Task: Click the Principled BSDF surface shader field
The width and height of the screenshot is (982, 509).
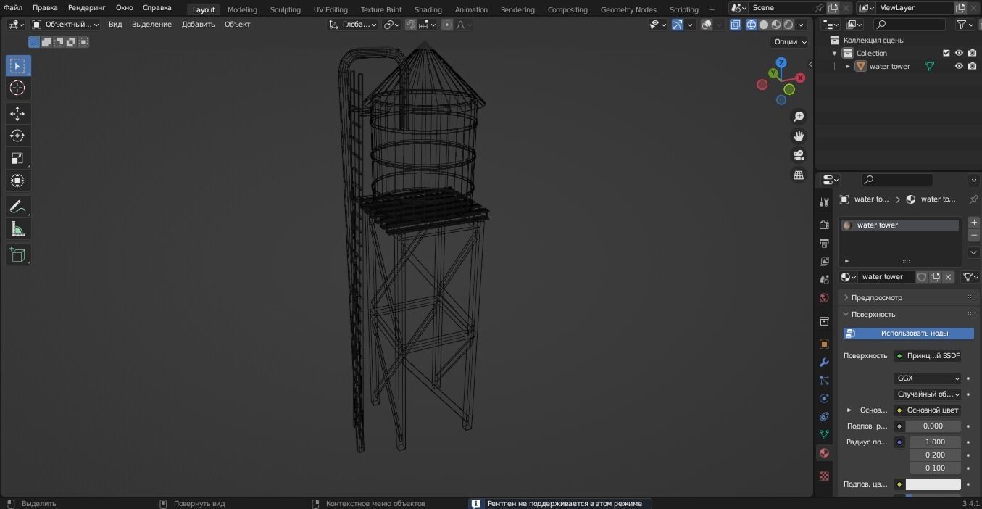Action: [x=927, y=356]
